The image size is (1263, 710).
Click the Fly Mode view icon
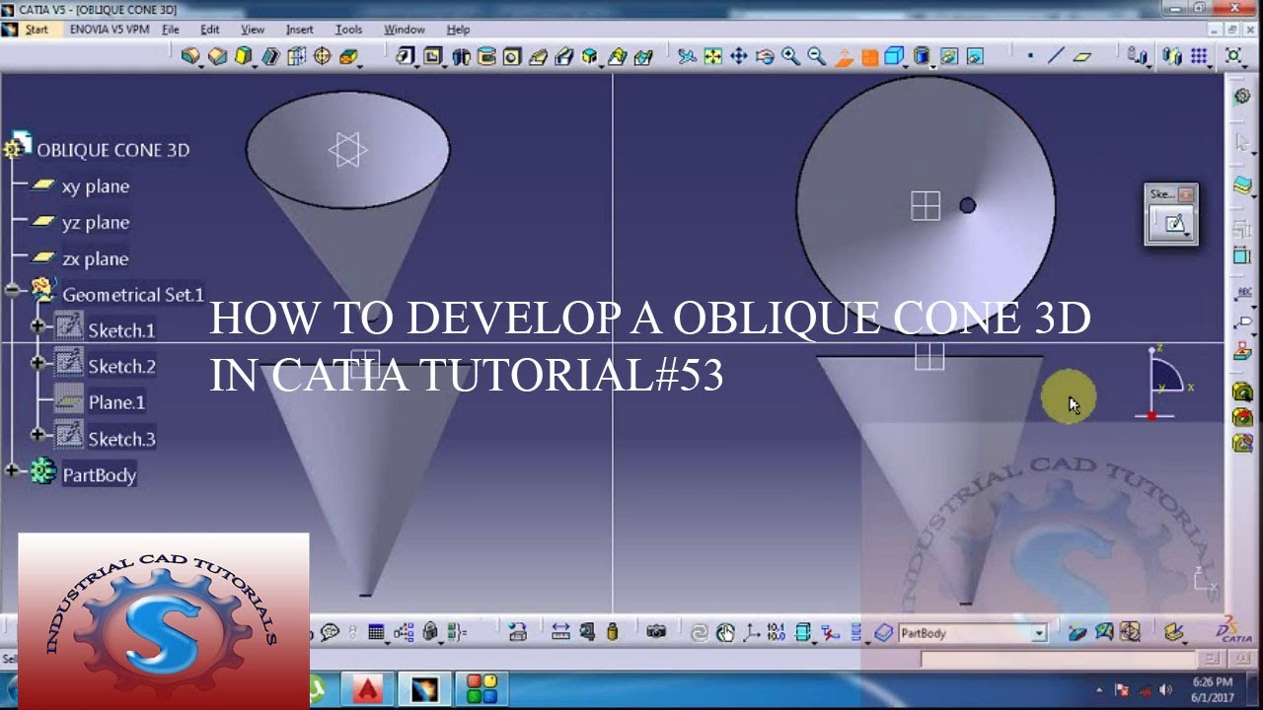pyautogui.click(x=687, y=57)
